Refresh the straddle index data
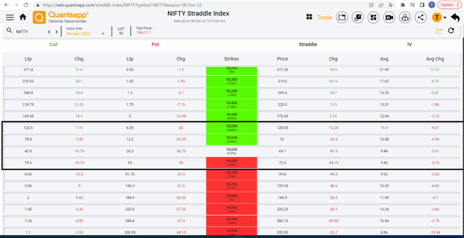The height and width of the screenshot is (238, 464). [x=451, y=31]
